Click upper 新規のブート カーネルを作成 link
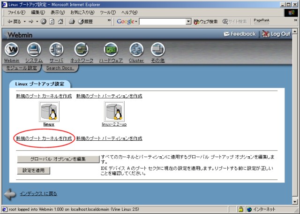The height and width of the screenshot is (214, 300). pos(44,96)
